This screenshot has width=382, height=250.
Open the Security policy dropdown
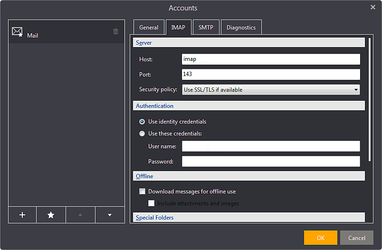point(271,89)
